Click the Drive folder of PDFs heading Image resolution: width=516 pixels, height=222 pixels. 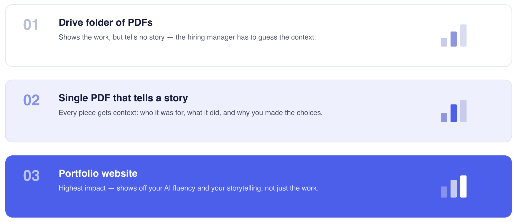click(x=106, y=22)
